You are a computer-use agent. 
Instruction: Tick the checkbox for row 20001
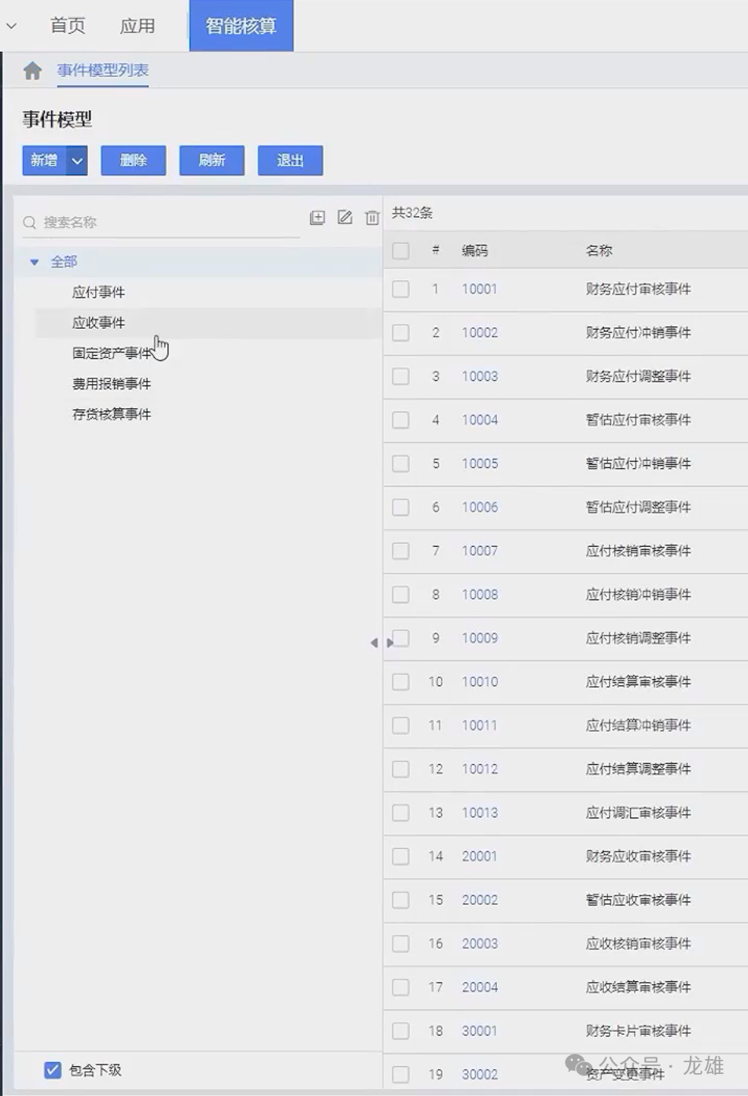(400, 857)
